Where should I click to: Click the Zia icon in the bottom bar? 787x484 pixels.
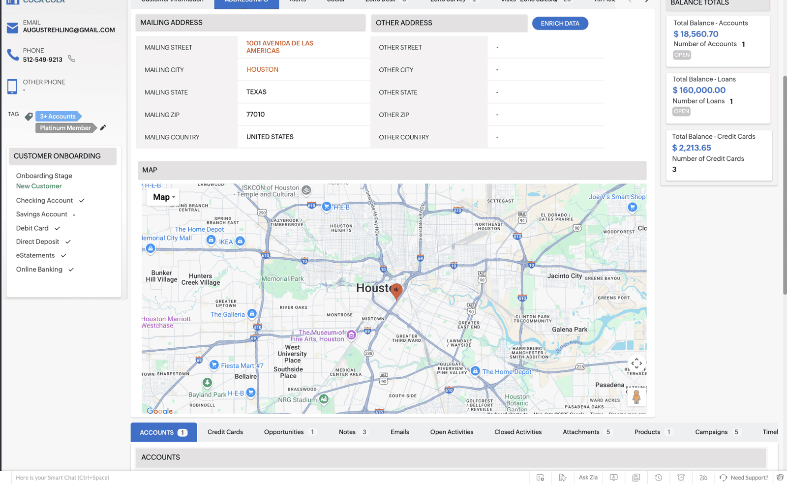click(x=703, y=478)
